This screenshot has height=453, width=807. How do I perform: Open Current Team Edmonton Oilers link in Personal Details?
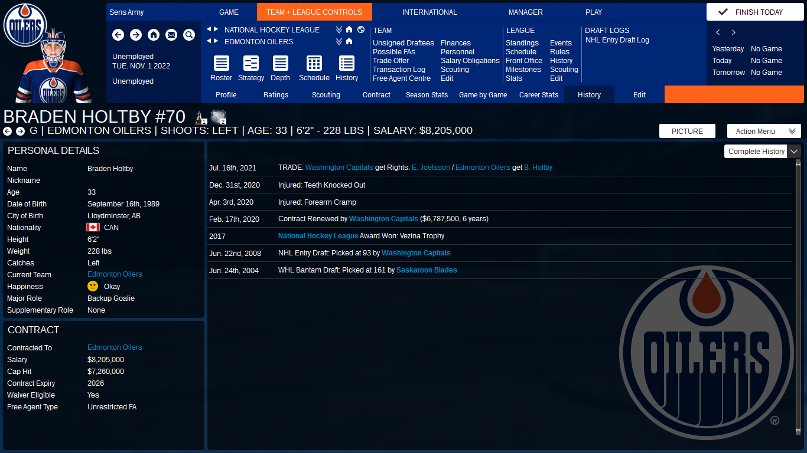coord(115,274)
